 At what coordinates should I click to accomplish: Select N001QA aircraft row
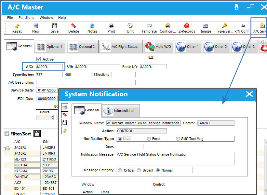(27, 165)
